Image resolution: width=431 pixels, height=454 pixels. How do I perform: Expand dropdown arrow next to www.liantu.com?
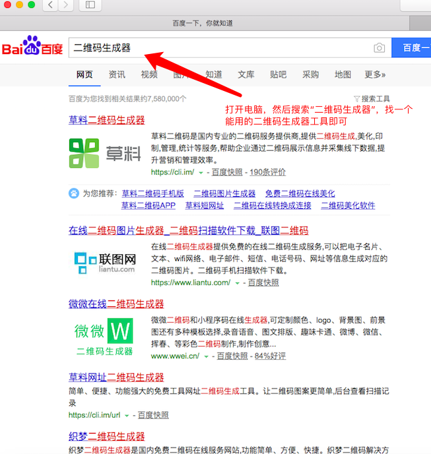[237, 283]
